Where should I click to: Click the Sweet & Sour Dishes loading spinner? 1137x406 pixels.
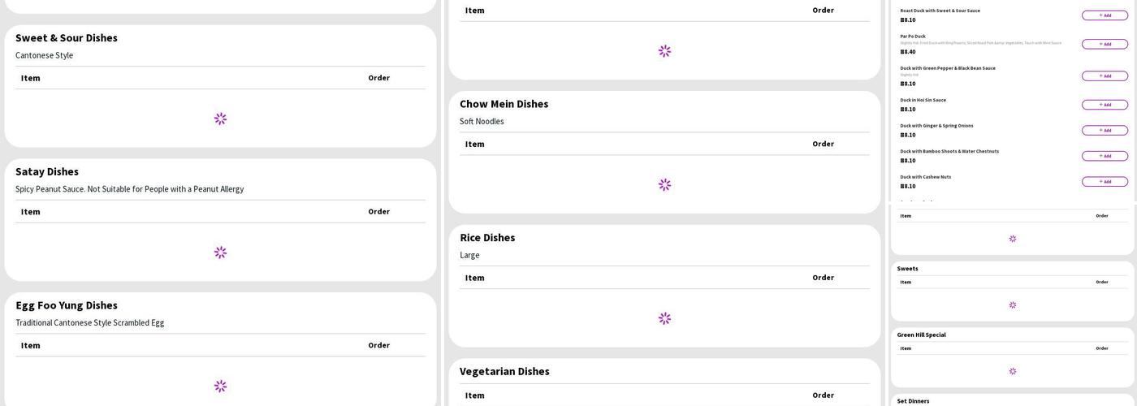pos(220,119)
